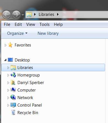Expand the Libraries tree node arrow
Image resolution: width=108 pixels, height=123 pixels.
(x=8, y=68)
